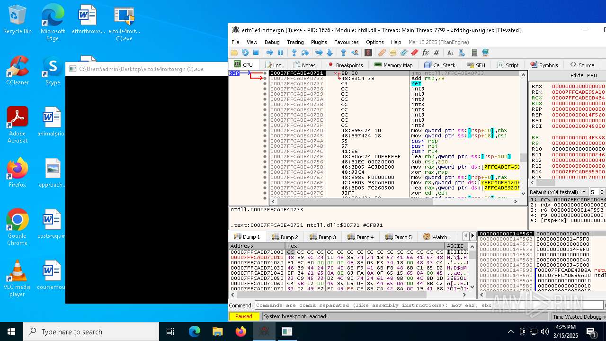606x341 pixels.
Task: Switch to the Memory Map tab
Action: click(x=393, y=65)
